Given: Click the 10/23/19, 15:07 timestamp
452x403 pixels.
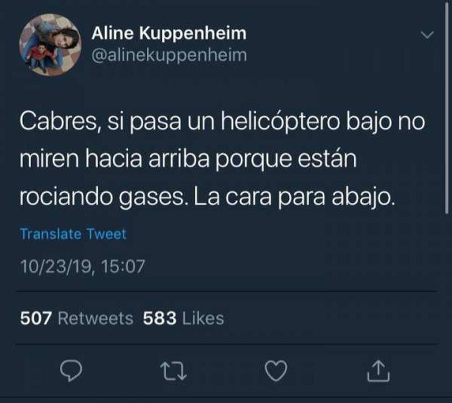Looking at the screenshot, I should [82, 266].
